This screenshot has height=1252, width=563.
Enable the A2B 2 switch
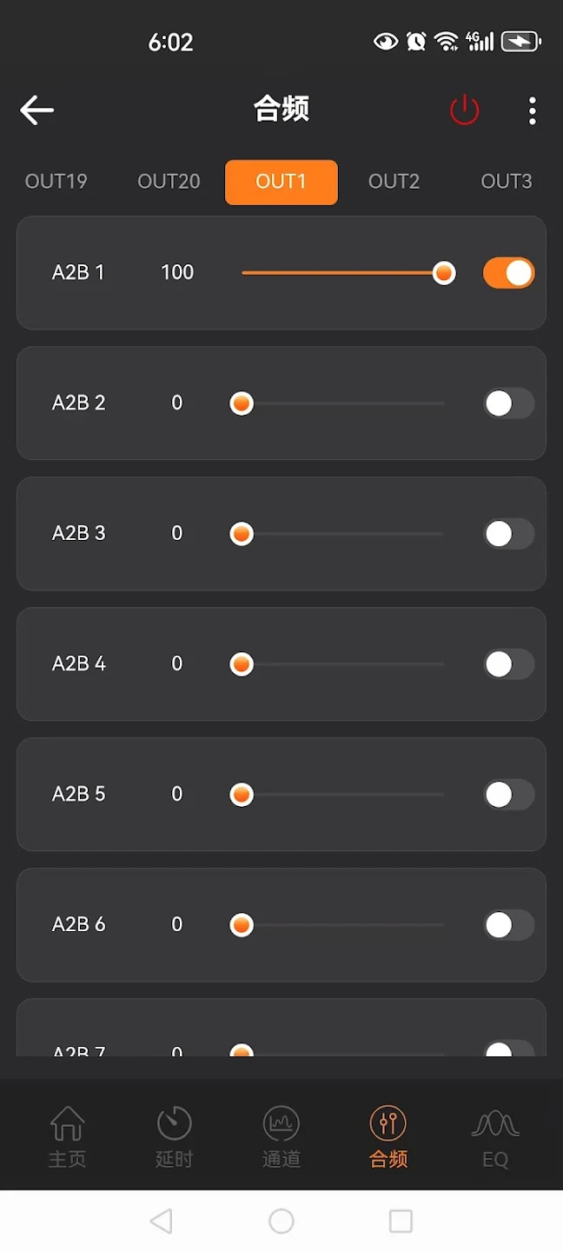pos(508,403)
